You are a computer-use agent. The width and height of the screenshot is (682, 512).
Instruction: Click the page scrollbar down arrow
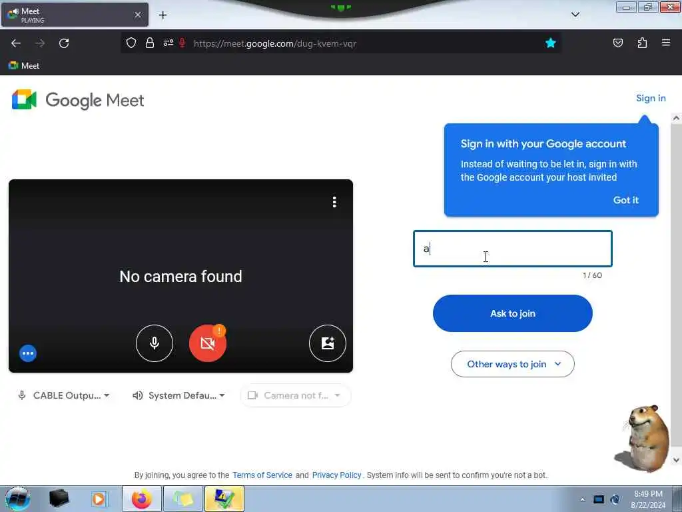click(676, 460)
